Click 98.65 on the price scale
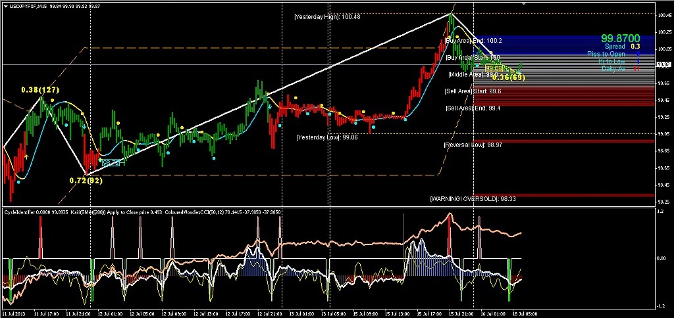Image resolution: width=674 pixels, height=318 pixels. 663,168
